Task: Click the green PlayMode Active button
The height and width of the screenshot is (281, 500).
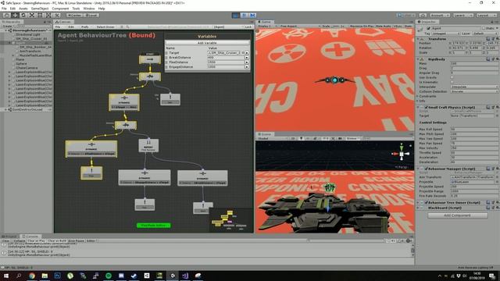Action: (154, 226)
